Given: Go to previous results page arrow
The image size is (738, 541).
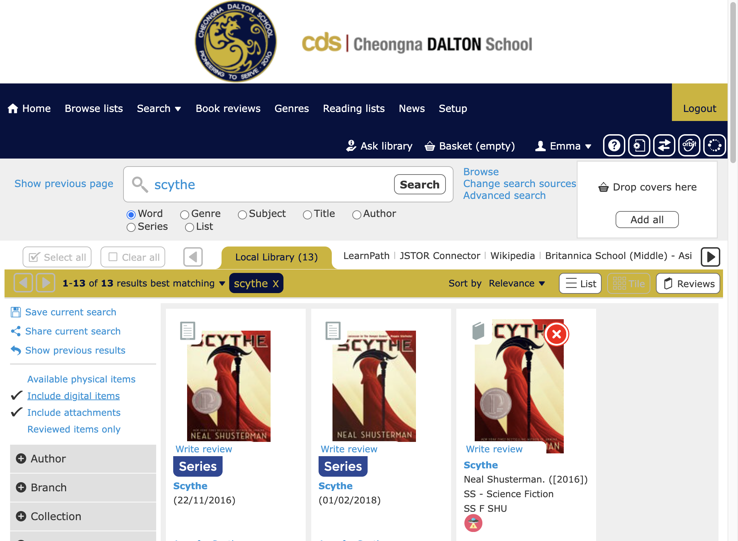Looking at the screenshot, I should tap(23, 283).
